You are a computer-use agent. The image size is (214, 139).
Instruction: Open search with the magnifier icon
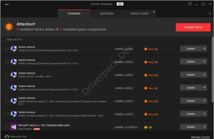210,13
